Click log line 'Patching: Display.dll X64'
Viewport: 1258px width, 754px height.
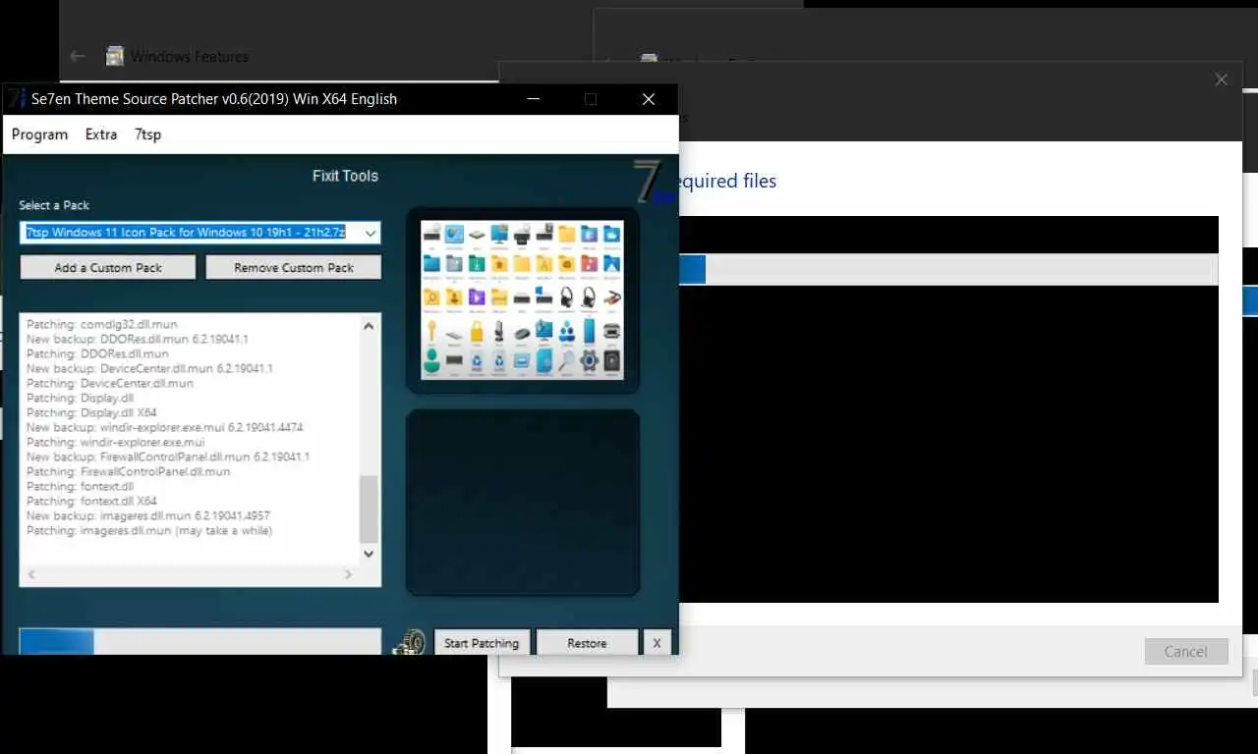pos(91,412)
